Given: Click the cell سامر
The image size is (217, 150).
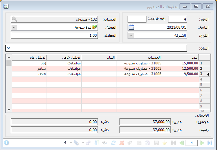Looking at the screenshot, I should pos(29,68).
